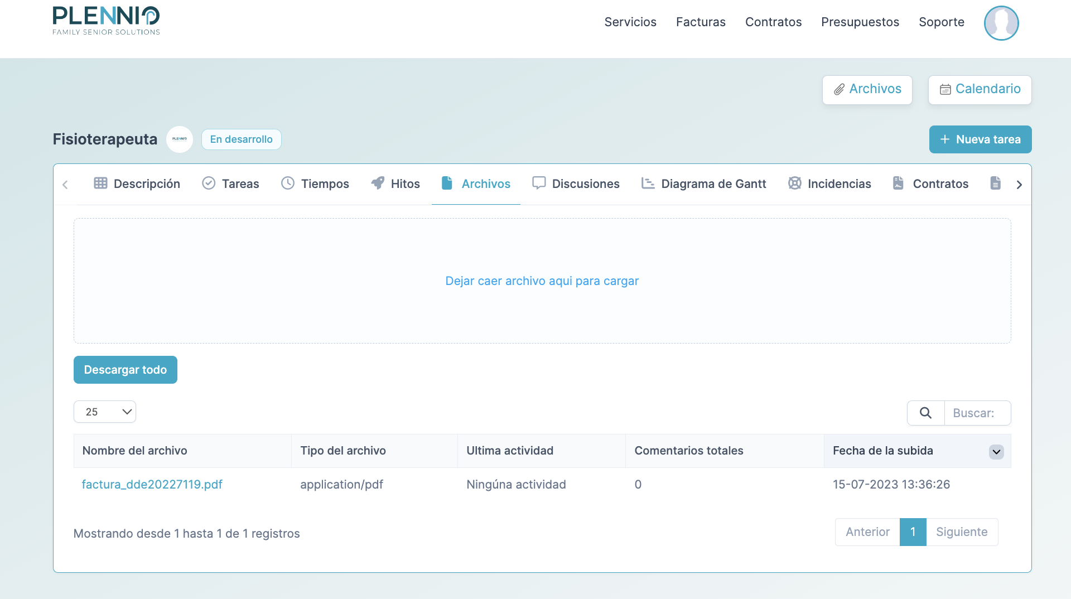Sort by Comentarios totales column header
1071x599 pixels.
725,451
